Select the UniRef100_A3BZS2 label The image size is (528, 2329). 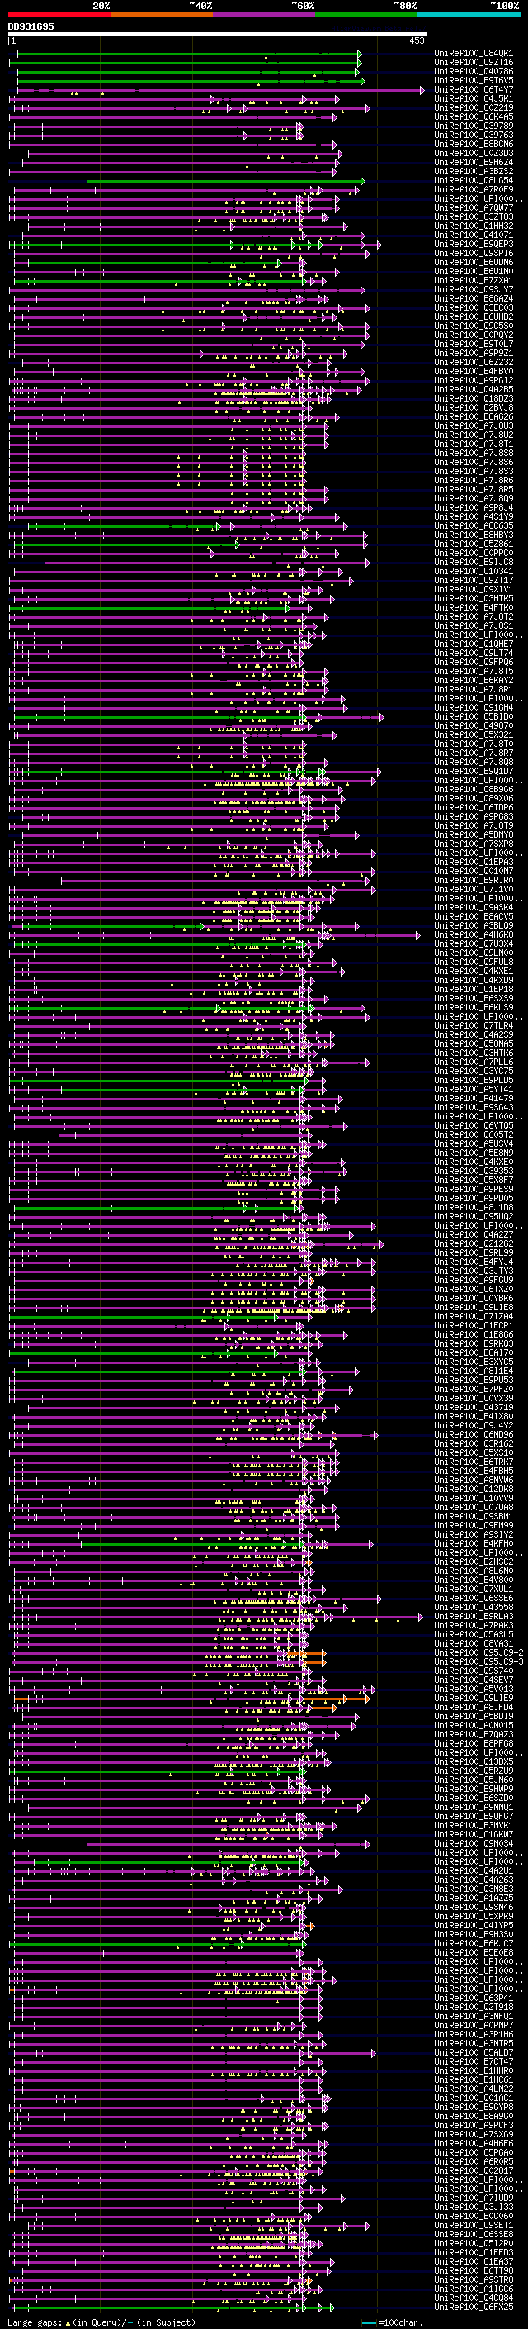tap(474, 171)
